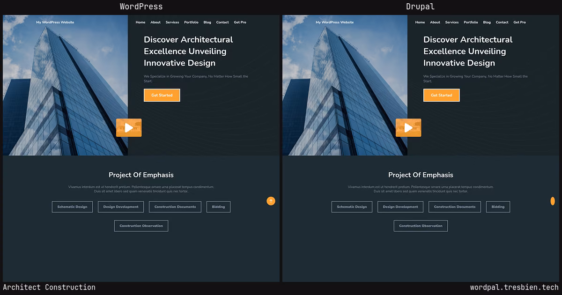
Task: Select Construction Observation in WordPress pane
Action: 141,226
